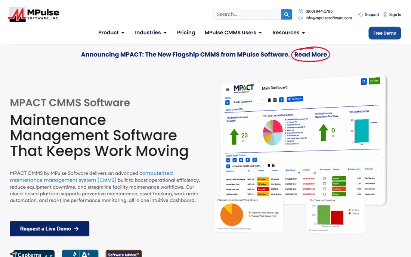Click the Pending Maintenance Requests value 23

pyautogui.click(x=244, y=136)
